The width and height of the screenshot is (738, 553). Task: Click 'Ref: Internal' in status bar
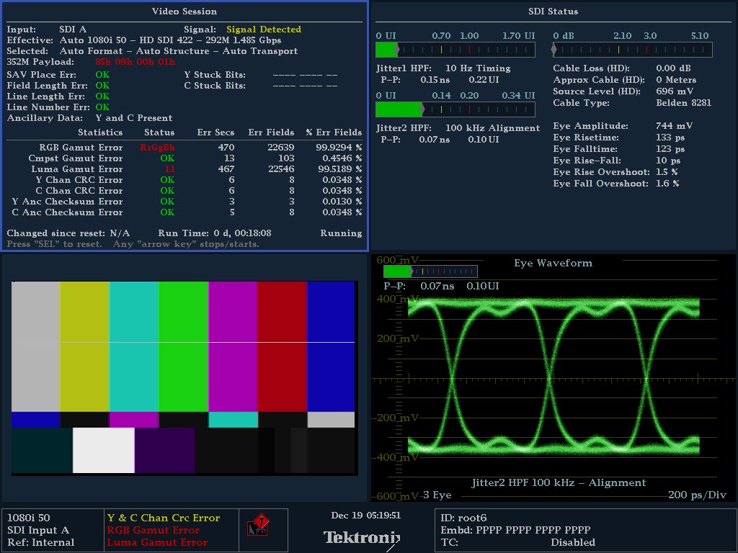pyautogui.click(x=41, y=543)
